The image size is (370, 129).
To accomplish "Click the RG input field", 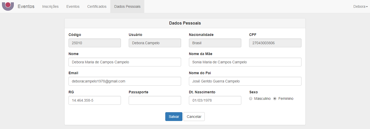I will [x=95, y=100].
